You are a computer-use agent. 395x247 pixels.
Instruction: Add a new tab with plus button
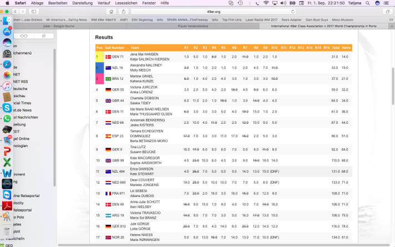tap(392, 26)
